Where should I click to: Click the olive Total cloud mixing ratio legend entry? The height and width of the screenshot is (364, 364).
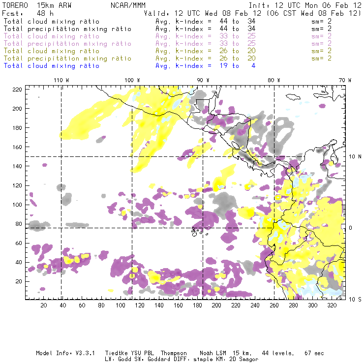pos(51,51)
